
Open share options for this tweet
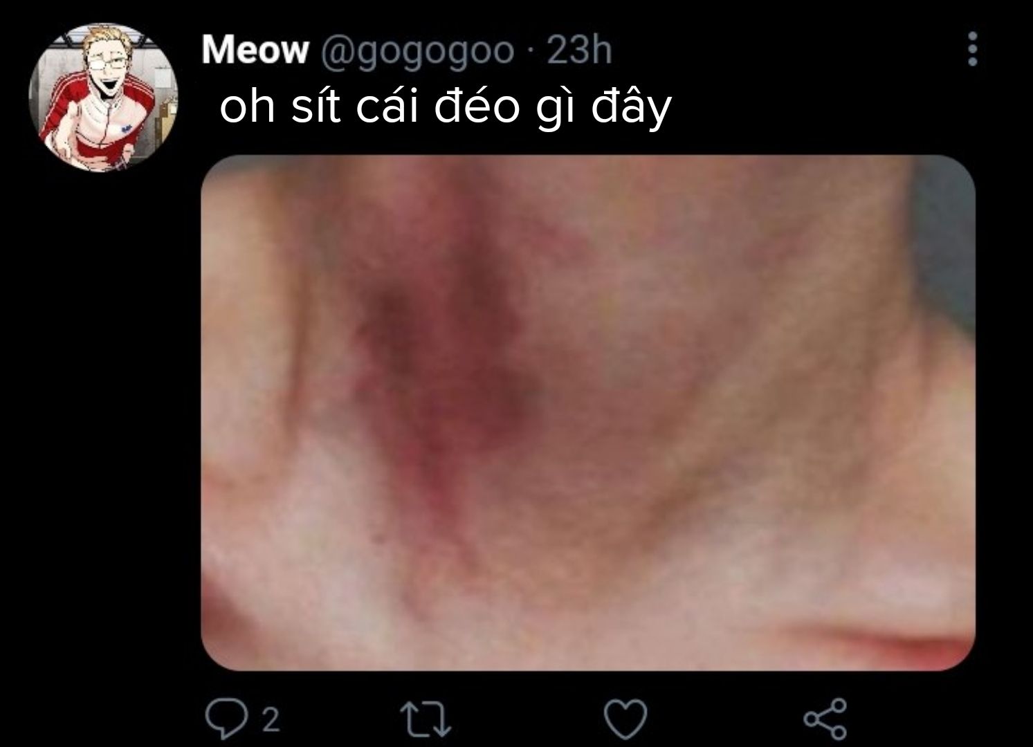pyautogui.click(x=825, y=719)
